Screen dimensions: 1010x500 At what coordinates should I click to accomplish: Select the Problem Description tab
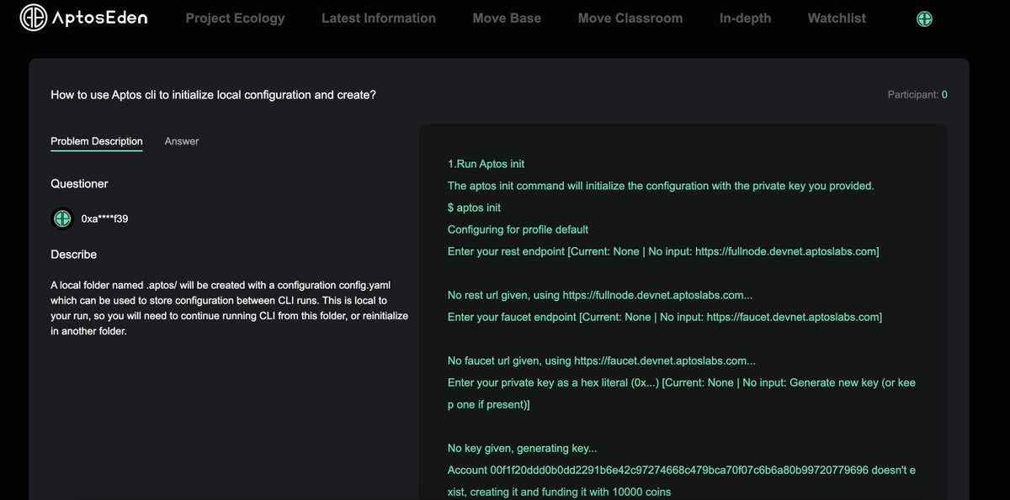tap(97, 141)
